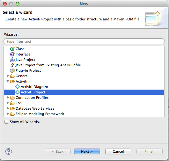Image resolution: width=169 pixels, height=161 pixels.
Task: Select Java Project from Existing Ant Buildfile
Action: click(x=48, y=65)
